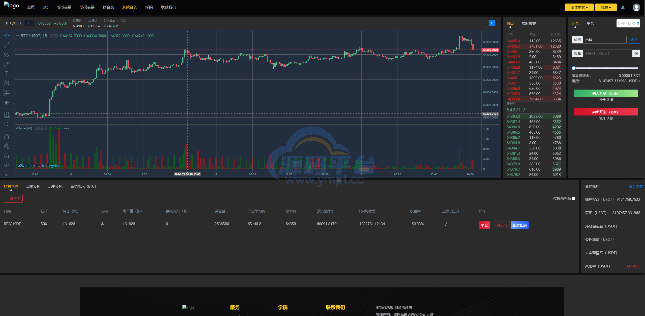Switch to 盘口 order book tab
This screenshot has height=316, width=645.
pos(510,23)
